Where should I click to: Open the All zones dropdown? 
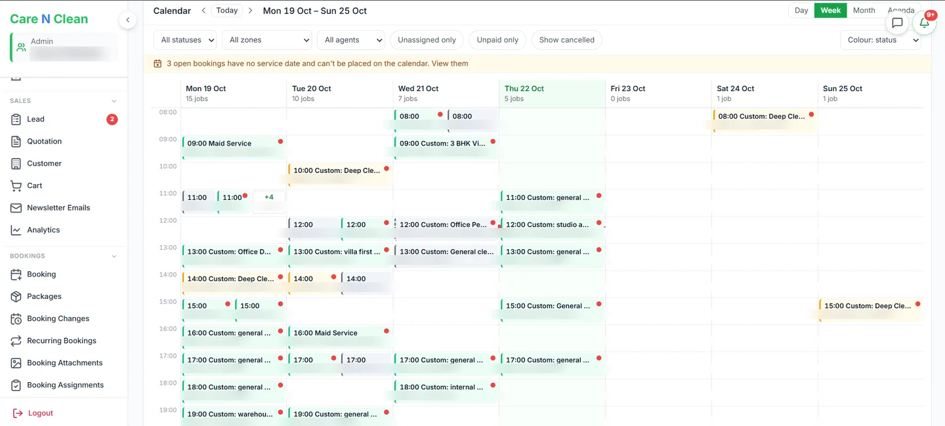[x=266, y=40]
